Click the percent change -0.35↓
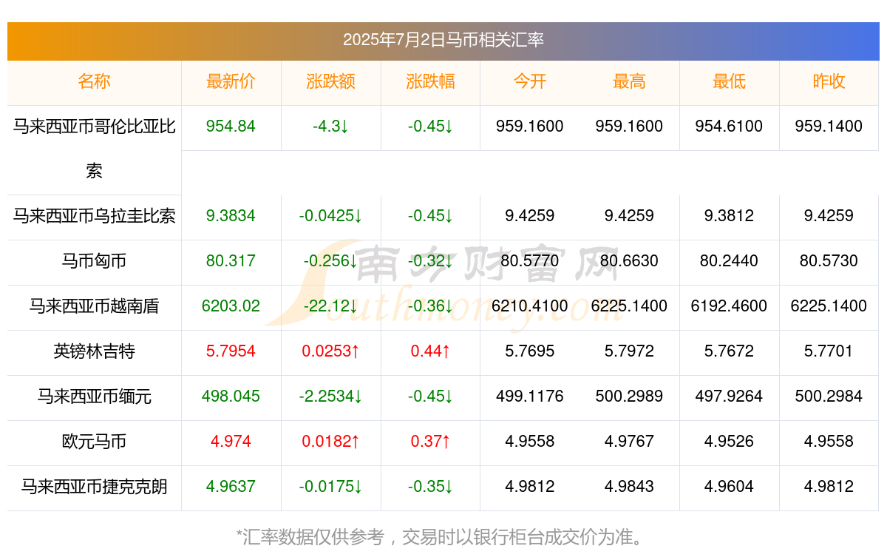The width and height of the screenshot is (887, 560). click(x=430, y=487)
